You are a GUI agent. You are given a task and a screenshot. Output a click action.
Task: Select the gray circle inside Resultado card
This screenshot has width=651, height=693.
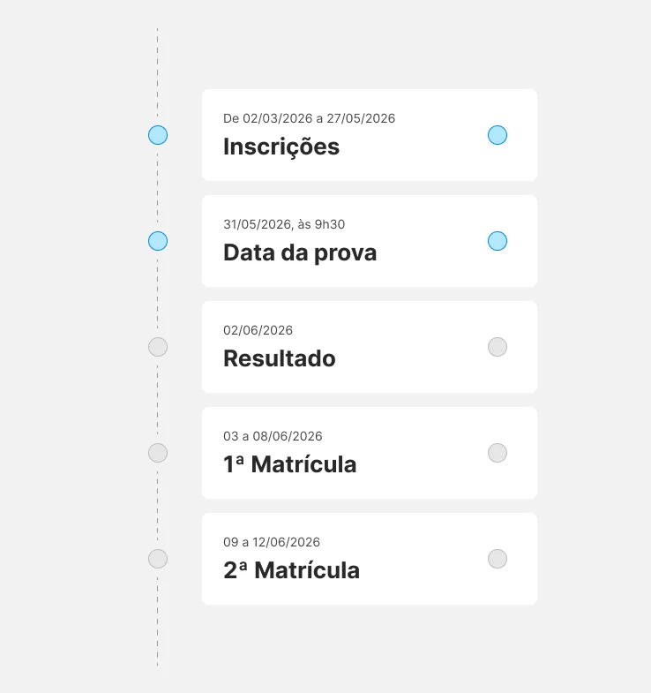[x=498, y=347]
